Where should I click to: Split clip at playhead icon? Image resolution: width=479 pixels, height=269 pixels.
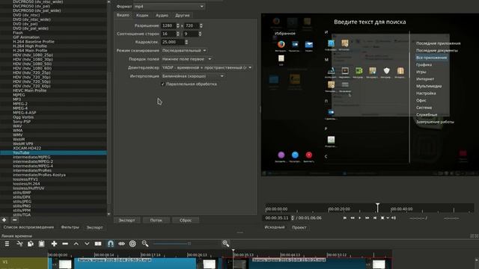pyautogui.click(x=98, y=244)
